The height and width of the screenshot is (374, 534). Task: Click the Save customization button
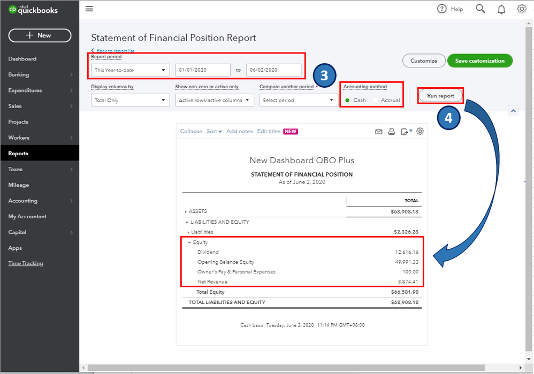tap(479, 61)
